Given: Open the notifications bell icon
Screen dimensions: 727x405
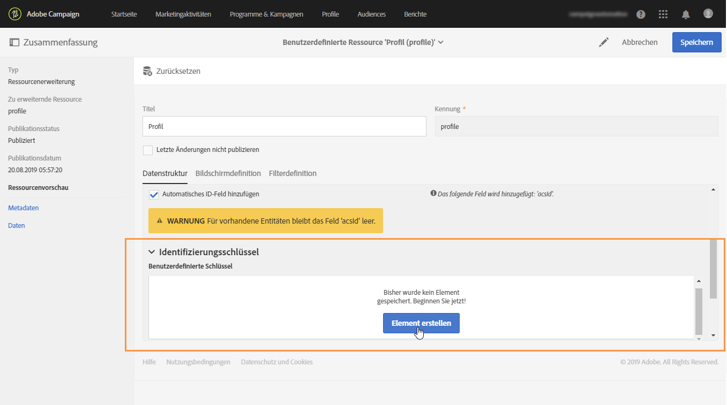Looking at the screenshot, I should 686,14.
